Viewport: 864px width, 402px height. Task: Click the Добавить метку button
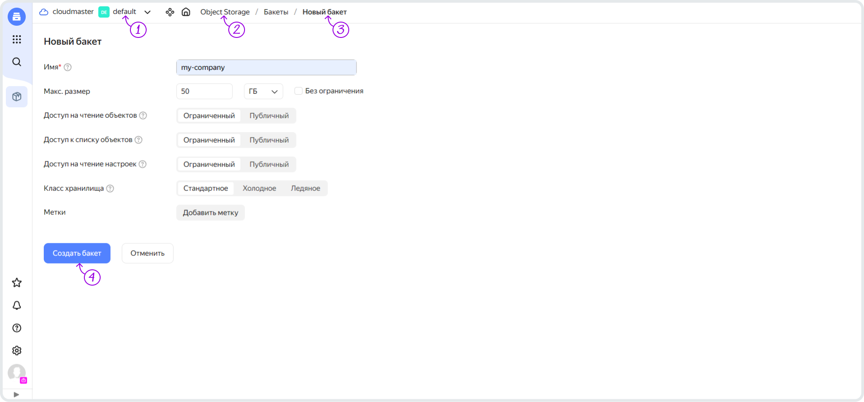click(210, 213)
